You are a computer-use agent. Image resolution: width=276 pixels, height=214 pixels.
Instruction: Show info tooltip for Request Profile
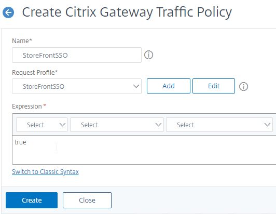coord(243,86)
